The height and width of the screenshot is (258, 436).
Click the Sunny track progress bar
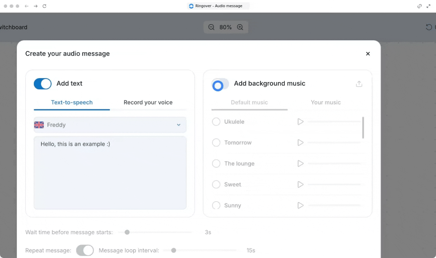pos(334,205)
